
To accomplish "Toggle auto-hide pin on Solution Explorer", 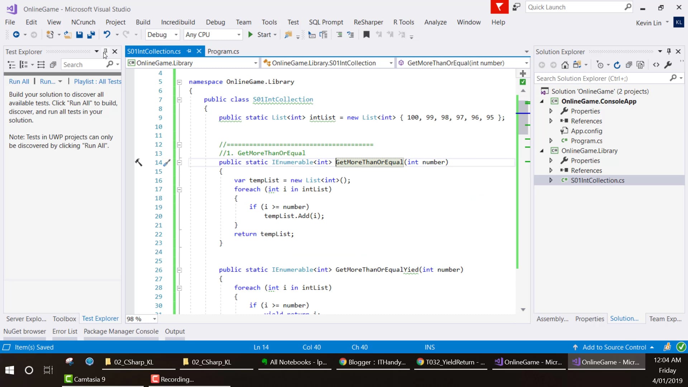I will 669,52.
